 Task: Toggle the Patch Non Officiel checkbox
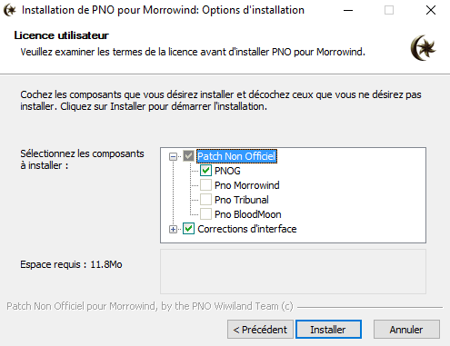pyautogui.click(x=188, y=156)
